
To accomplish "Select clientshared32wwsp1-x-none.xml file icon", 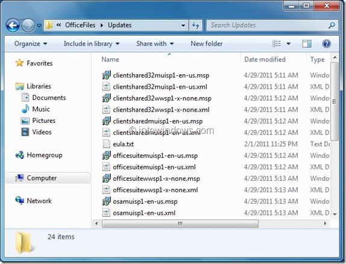I will pyautogui.click(x=106, y=110).
